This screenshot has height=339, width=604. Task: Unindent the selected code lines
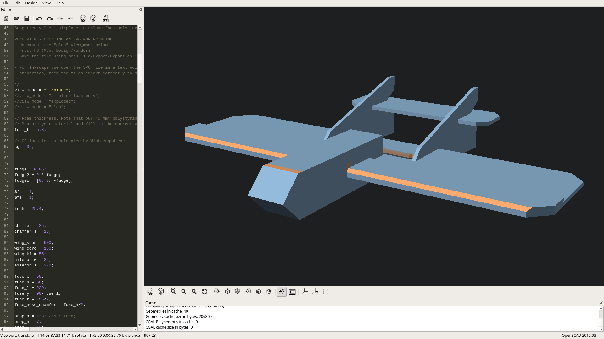(60, 19)
